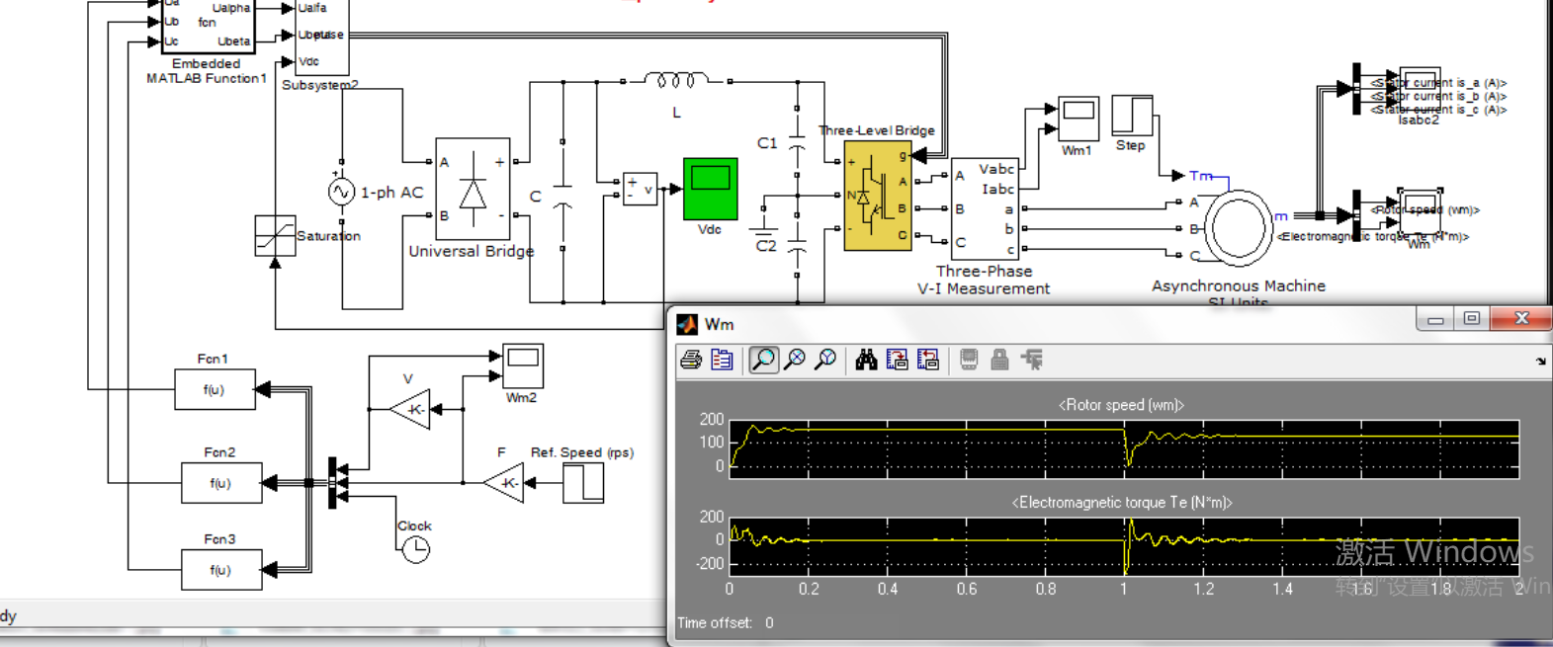Dock the Wm scope using corner arrow
1553x647 pixels.
pos(1540,362)
